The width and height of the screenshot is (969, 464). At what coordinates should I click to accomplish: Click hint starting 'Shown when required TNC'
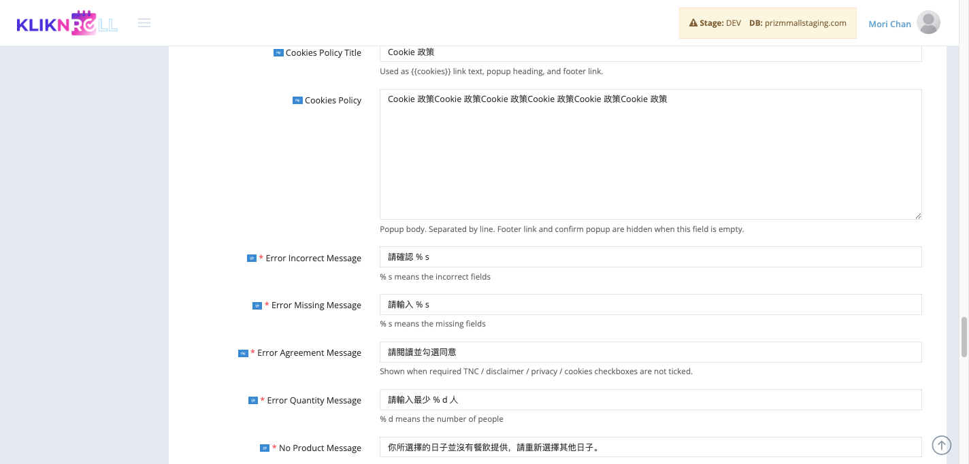click(x=536, y=371)
